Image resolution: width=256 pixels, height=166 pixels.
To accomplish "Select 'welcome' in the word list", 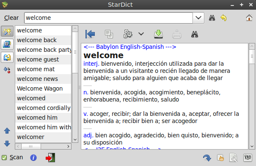I will (43, 30).
